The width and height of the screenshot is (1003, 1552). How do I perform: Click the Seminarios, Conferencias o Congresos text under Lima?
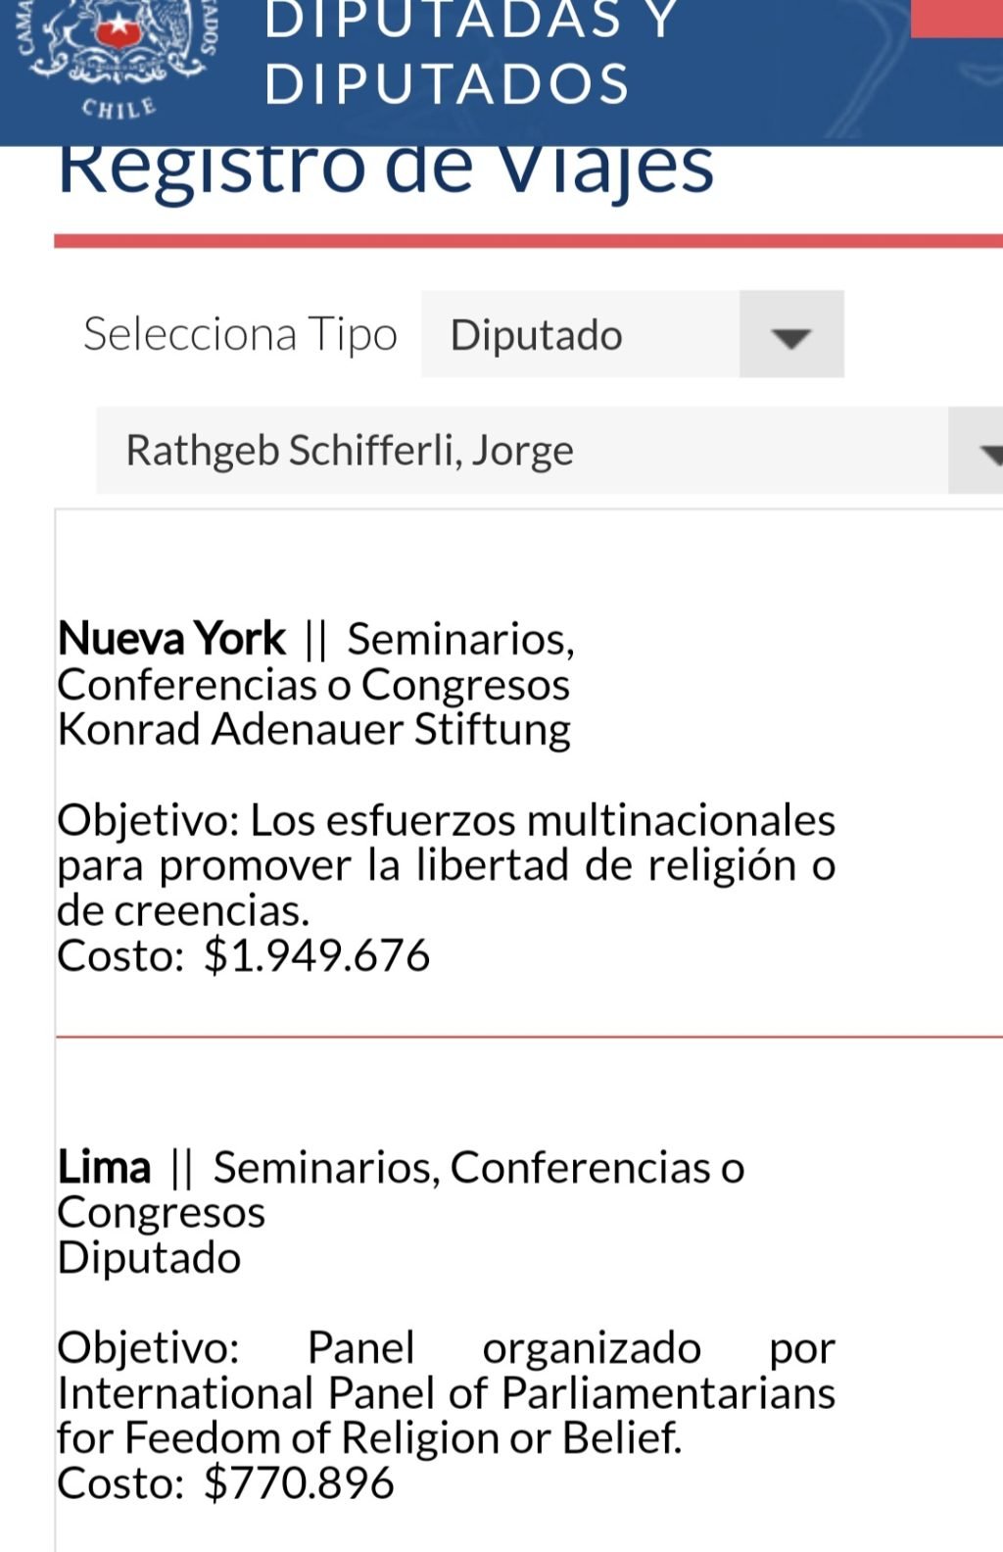coord(402,1189)
